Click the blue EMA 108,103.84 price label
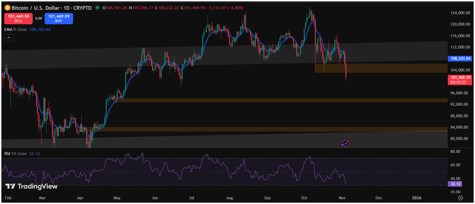 click(460, 59)
